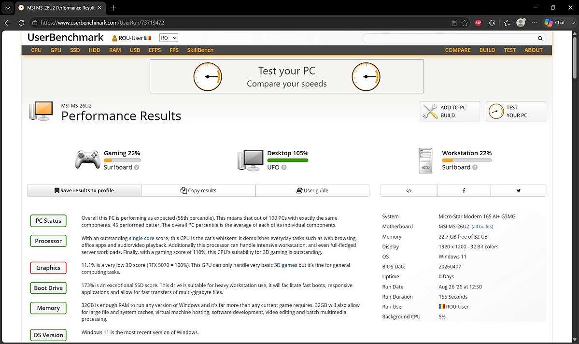Open browser extensions puzzle icon
Image resolution: width=579 pixels, height=344 pixels.
point(492,23)
